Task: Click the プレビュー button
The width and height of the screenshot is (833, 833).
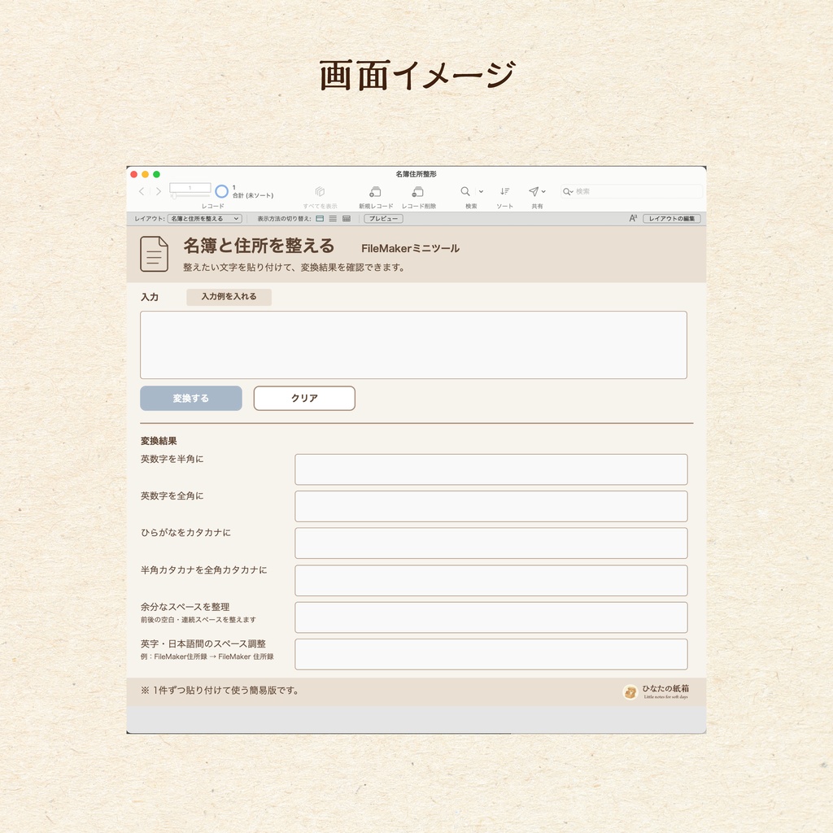Action: pyautogui.click(x=384, y=218)
